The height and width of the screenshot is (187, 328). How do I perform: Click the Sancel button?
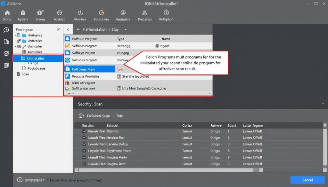(307, 180)
